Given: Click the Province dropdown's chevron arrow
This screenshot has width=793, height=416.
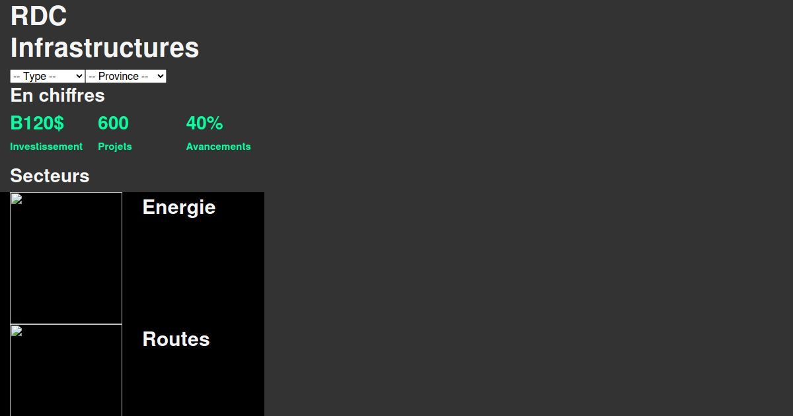Looking at the screenshot, I should tap(160, 76).
